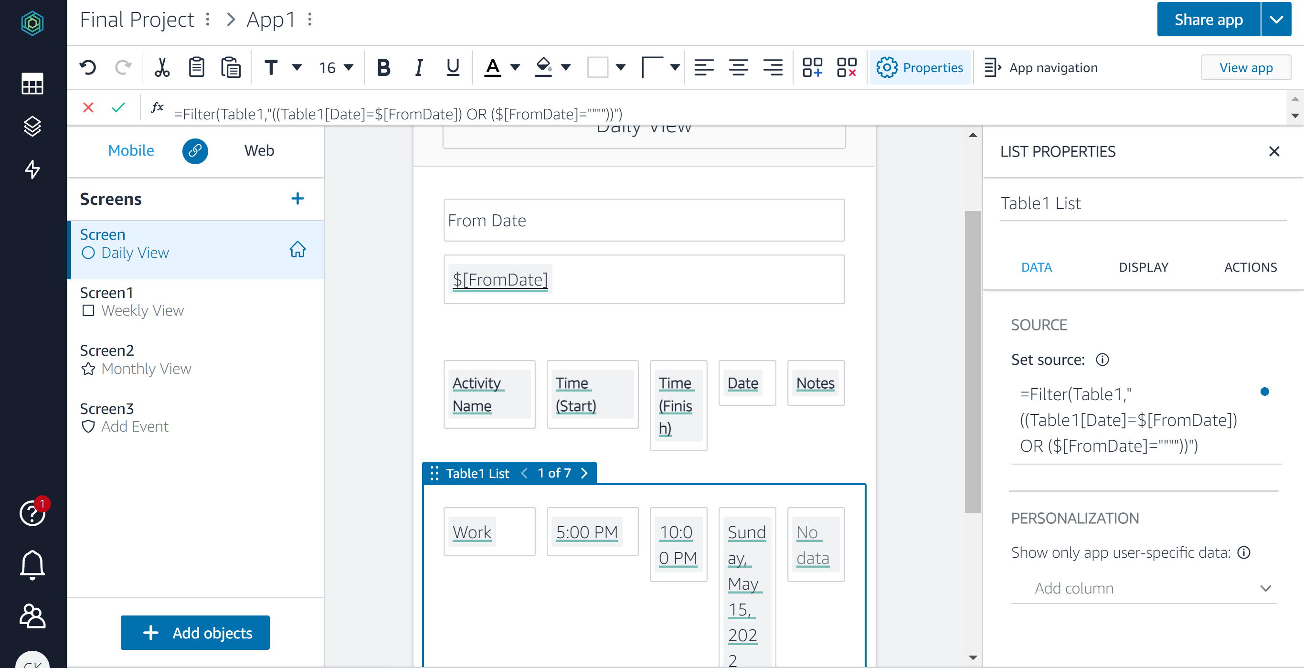Viewport: 1304px width, 668px height.
Task: Click the View app button
Action: point(1246,67)
